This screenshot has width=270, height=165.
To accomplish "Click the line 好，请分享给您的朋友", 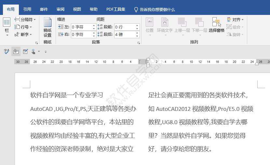I will pyautogui.click(x=180, y=149).
